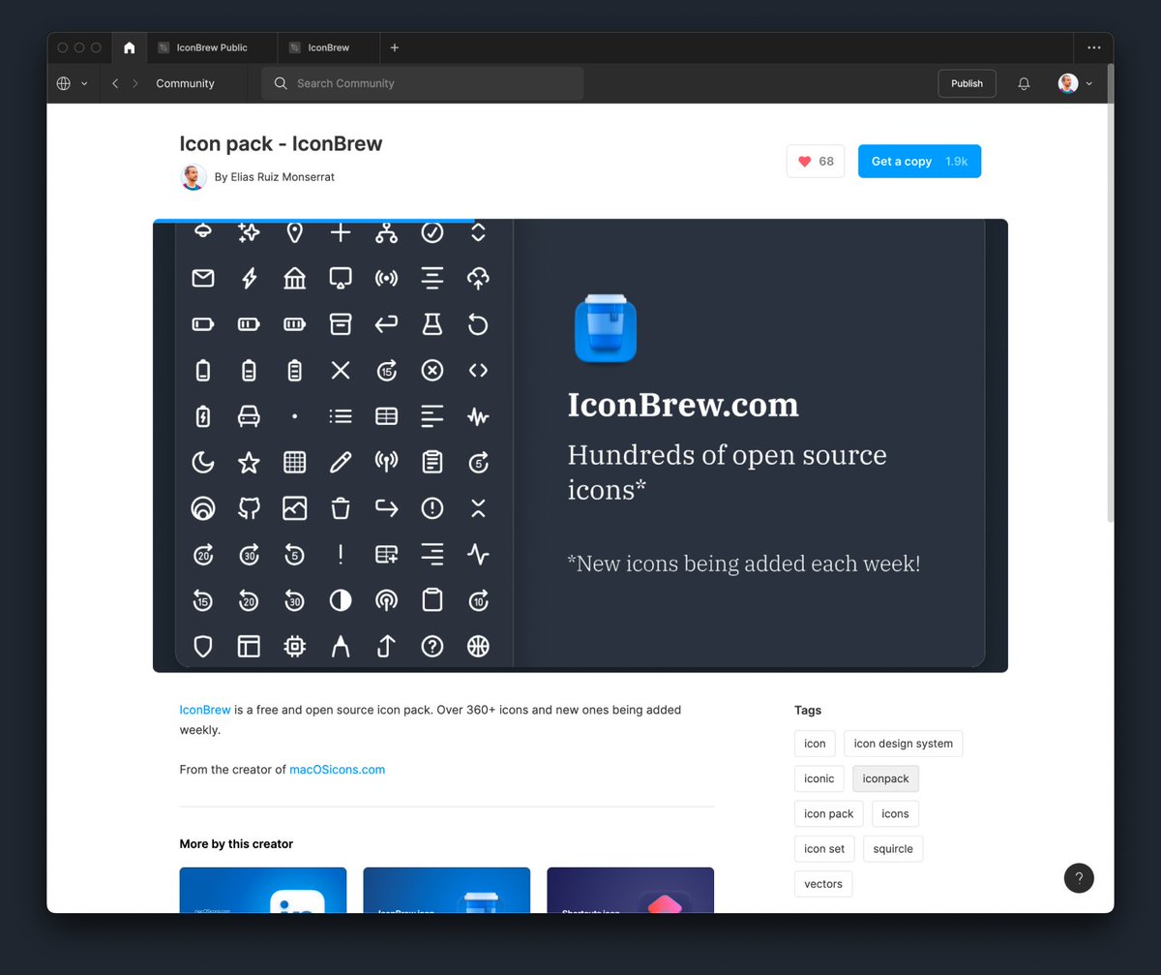Click the half-filled contrast circle icon
The height and width of the screenshot is (975, 1161).
click(341, 600)
